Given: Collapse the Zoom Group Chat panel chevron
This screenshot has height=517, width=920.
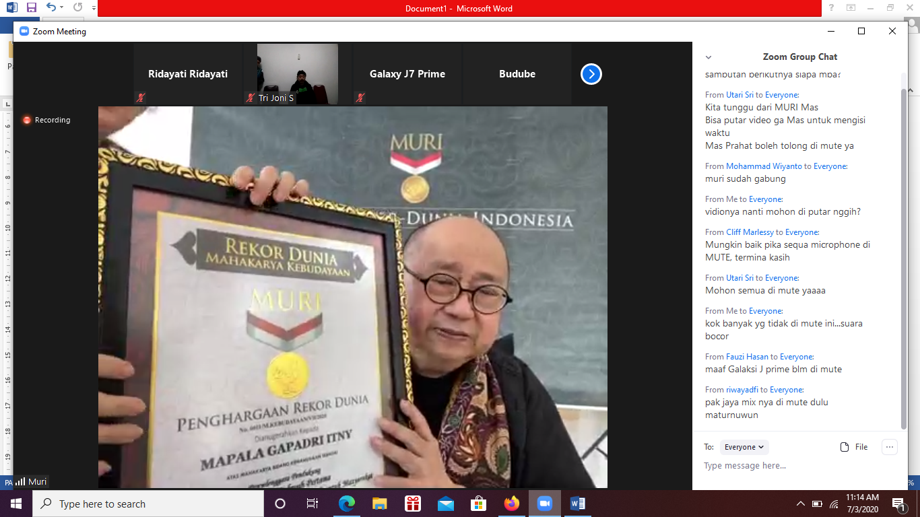Looking at the screenshot, I should point(709,57).
